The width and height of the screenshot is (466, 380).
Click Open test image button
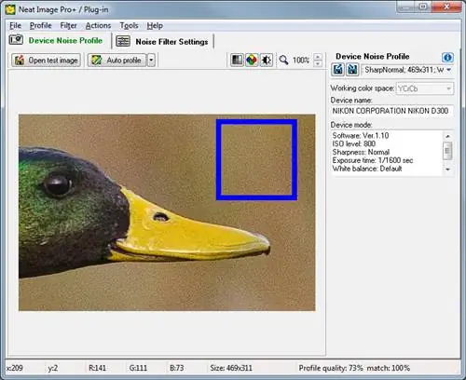(x=47, y=60)
